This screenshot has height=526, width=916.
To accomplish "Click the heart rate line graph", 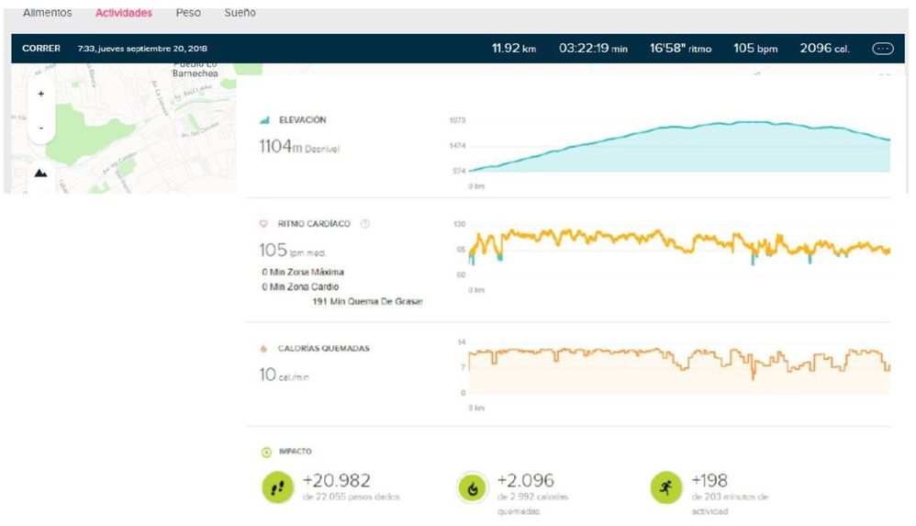I will [679, 243].
